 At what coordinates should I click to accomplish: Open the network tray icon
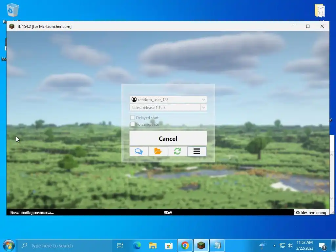pos(283,245)
